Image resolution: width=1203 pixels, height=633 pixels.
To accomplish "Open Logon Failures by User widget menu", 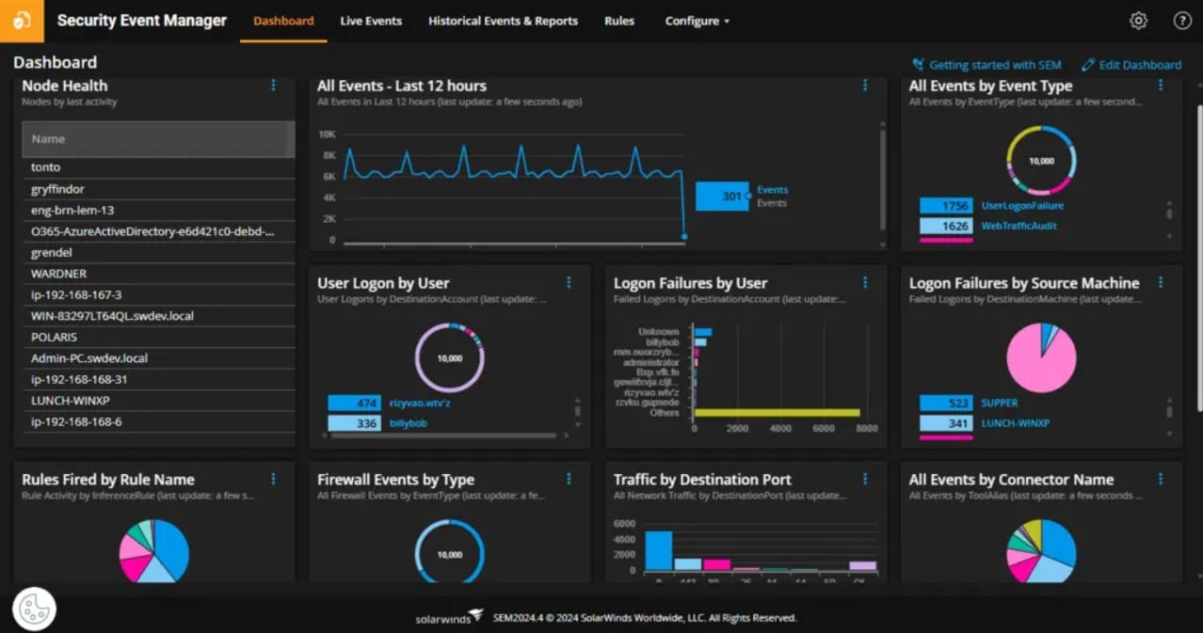I will pyautogui.click(x=865, y=282).
